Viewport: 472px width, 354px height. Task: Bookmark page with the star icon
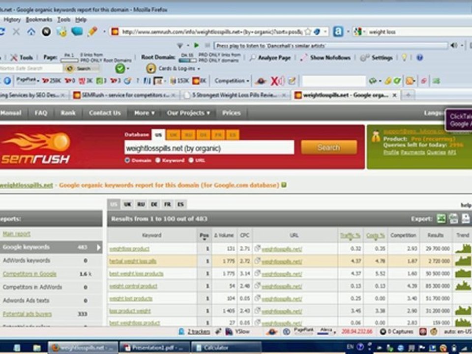[308, 31]
